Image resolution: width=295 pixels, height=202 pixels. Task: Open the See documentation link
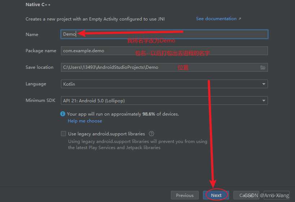coord(216,19)
